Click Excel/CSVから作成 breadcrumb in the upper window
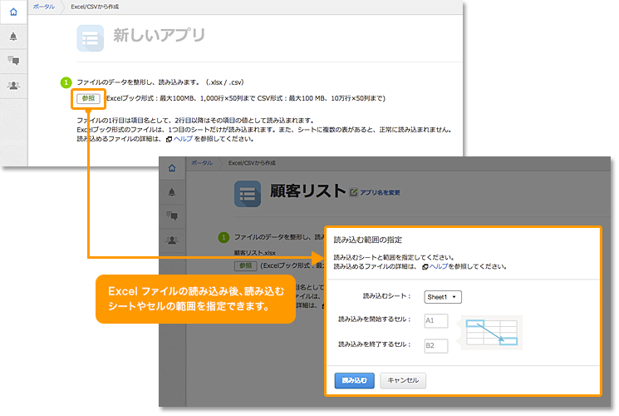 click(x=94, y=7)
